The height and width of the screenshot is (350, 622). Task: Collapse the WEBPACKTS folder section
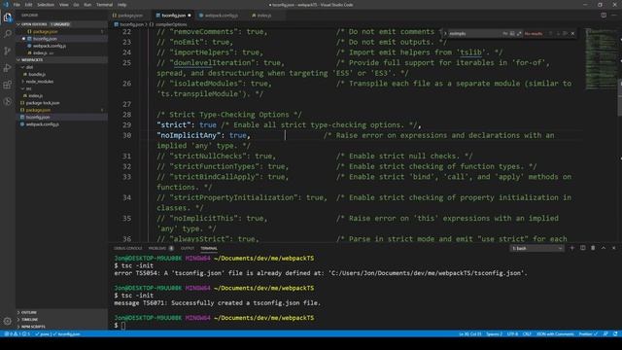click(61, 60)
